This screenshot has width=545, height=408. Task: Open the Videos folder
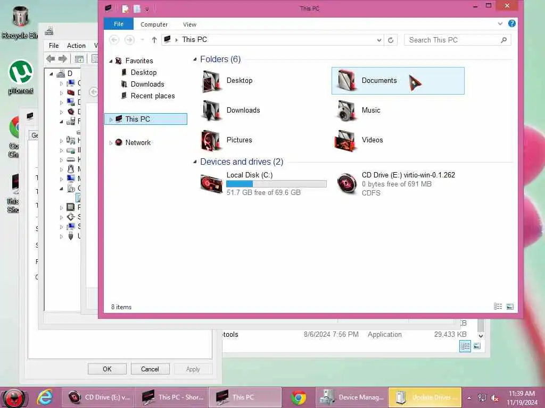pos(359,140)
